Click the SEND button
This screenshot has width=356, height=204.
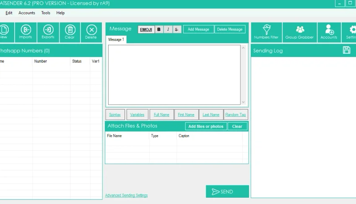click(x=227, y=191)
